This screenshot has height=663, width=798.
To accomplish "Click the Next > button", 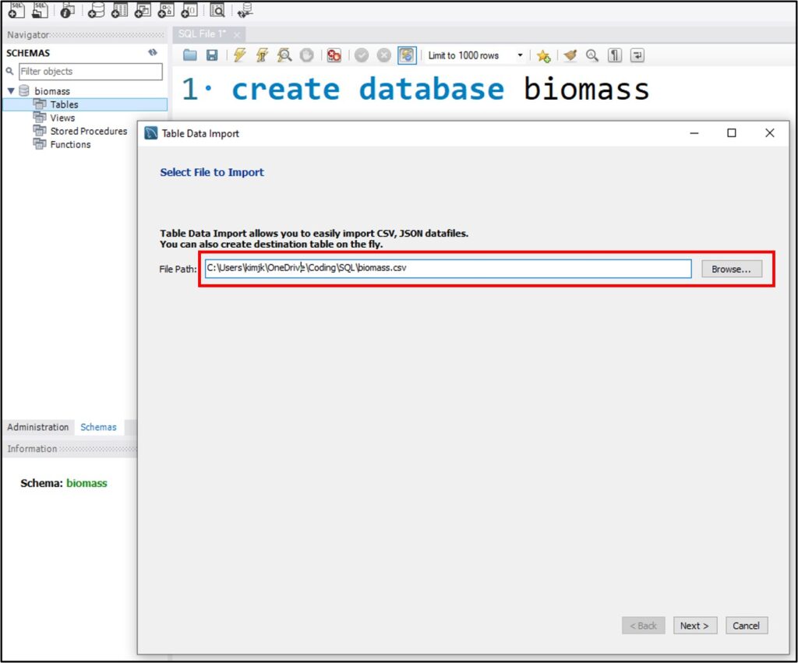I will point(694,626).
